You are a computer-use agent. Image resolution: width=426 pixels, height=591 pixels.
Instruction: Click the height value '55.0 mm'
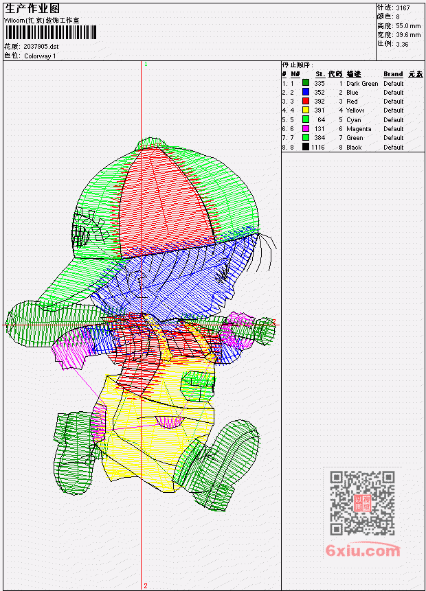tap(408, 26)
